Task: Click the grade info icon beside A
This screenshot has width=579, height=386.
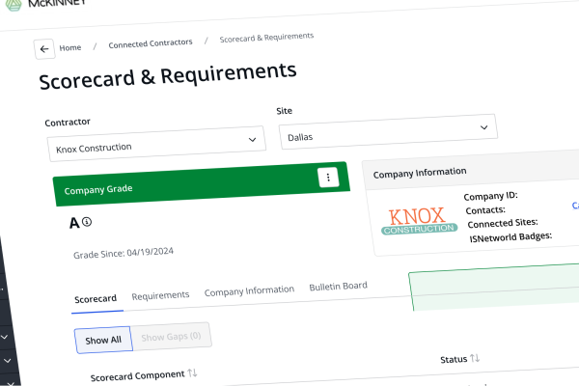Action: pyautogui.click(x=87, y=222)
